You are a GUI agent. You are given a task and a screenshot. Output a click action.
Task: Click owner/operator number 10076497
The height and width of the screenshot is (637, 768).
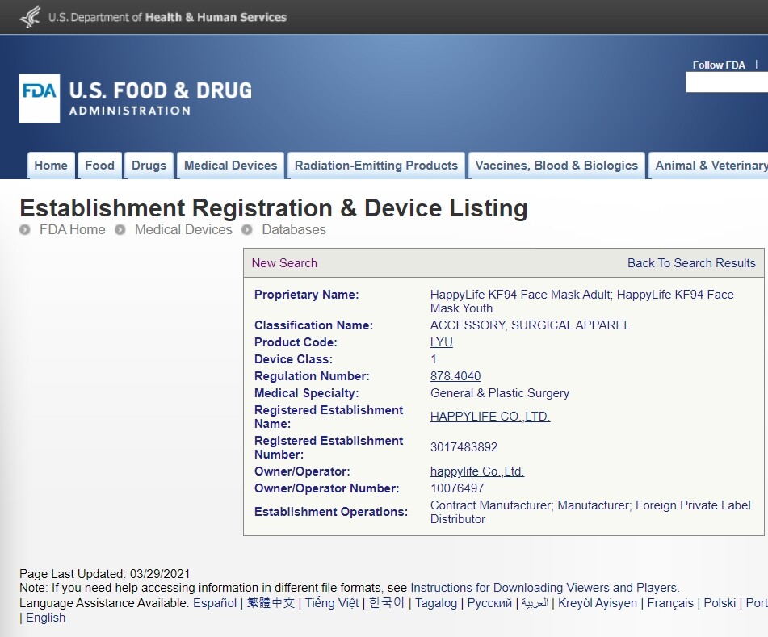[457, 488]
